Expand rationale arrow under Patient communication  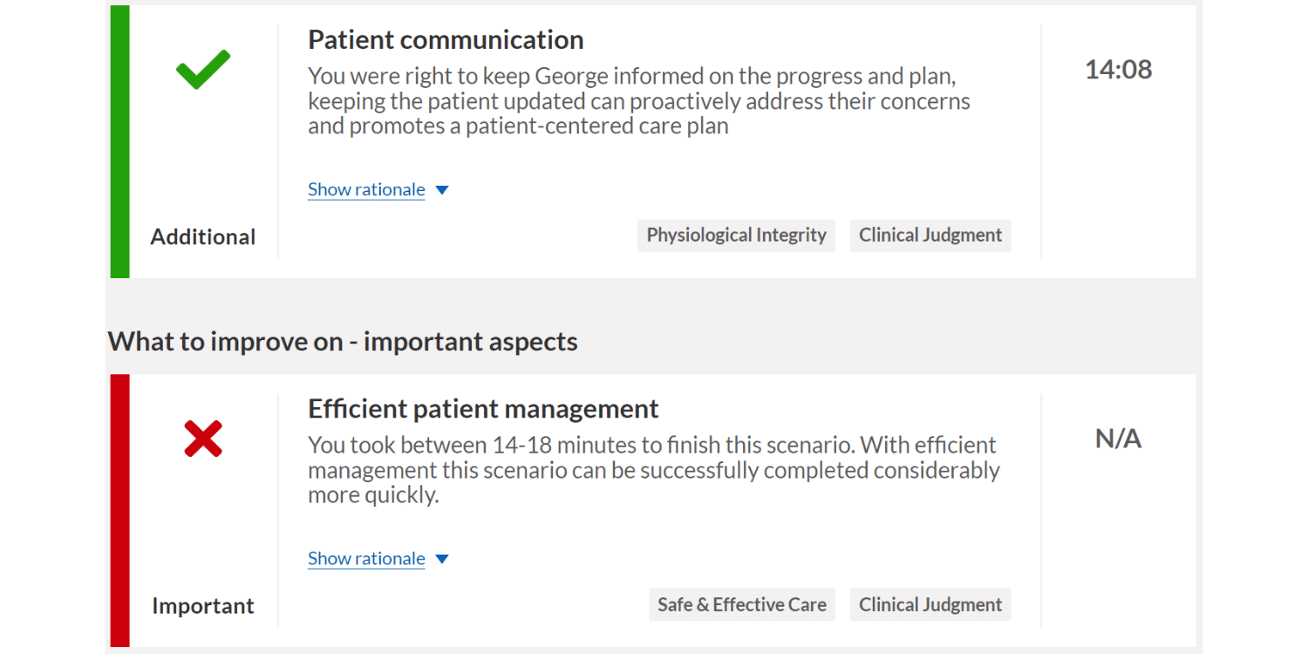point(442,190)
